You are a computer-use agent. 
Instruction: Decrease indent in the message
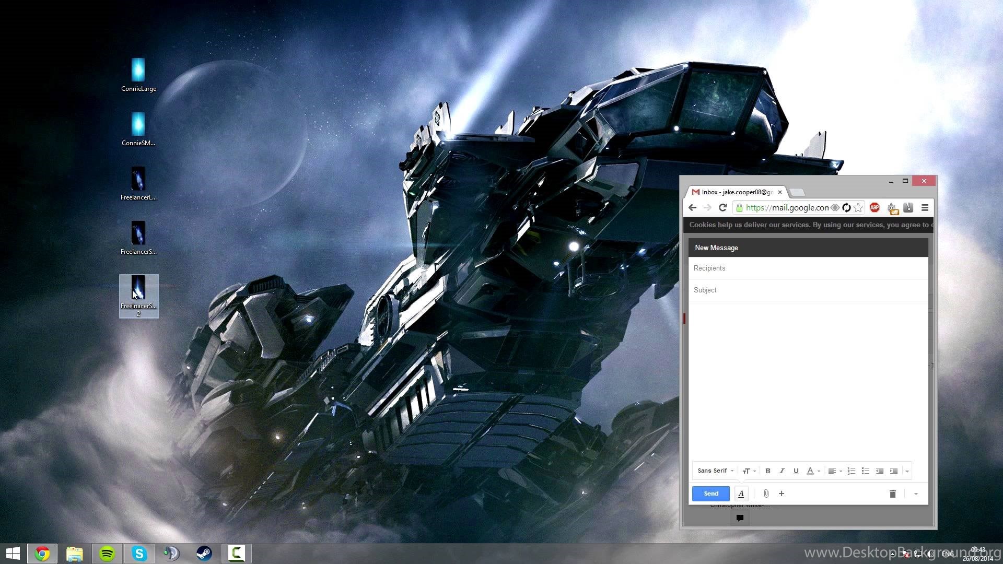880,471
